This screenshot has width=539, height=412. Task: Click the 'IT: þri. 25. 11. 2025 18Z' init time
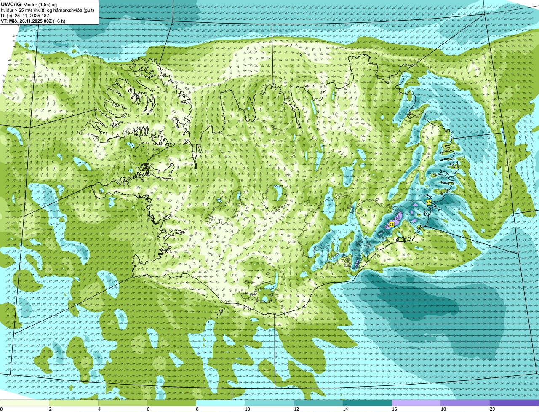(25, 15)
